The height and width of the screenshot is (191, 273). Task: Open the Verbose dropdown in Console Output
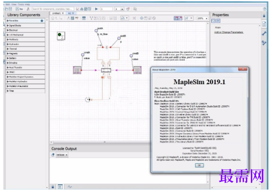point(62,155)
